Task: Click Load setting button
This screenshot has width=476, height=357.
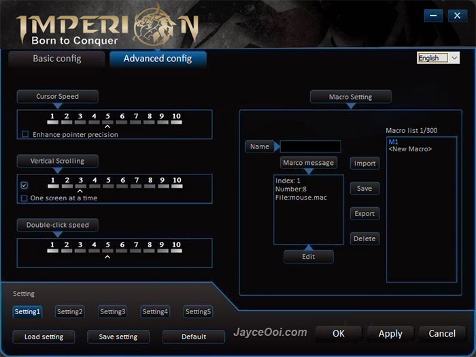Action: [44, 337]
